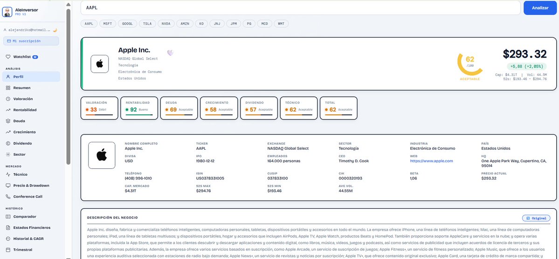Choose the AMZN ticker chip

pos(185,23)
